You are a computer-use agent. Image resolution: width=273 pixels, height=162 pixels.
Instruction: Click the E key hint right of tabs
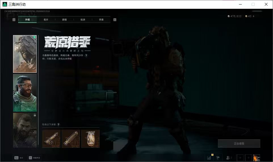click(115, 20)
